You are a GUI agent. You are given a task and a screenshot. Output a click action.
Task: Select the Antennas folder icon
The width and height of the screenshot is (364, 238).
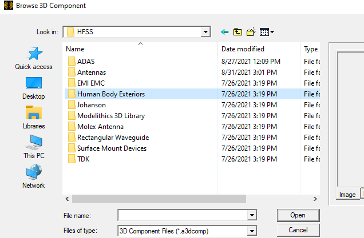(x=72, y=72)
